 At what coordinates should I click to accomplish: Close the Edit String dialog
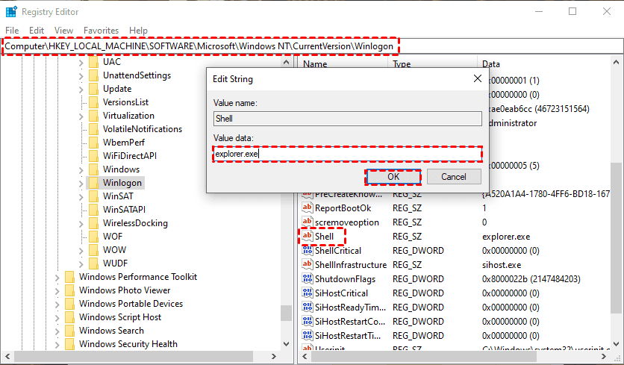tap(478, 79)
